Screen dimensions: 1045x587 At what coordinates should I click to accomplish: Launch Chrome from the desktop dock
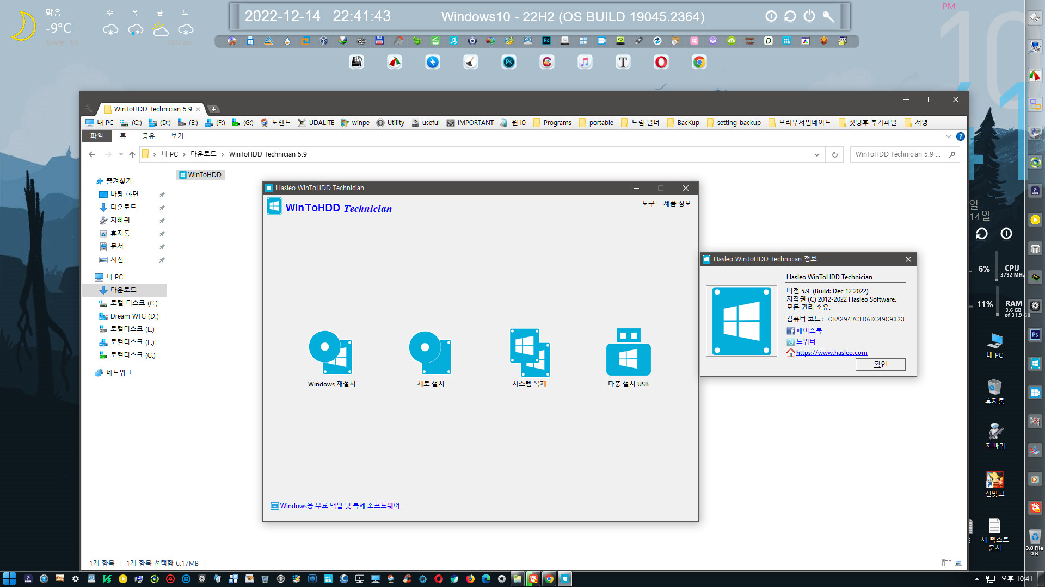(x=699, y=62)
